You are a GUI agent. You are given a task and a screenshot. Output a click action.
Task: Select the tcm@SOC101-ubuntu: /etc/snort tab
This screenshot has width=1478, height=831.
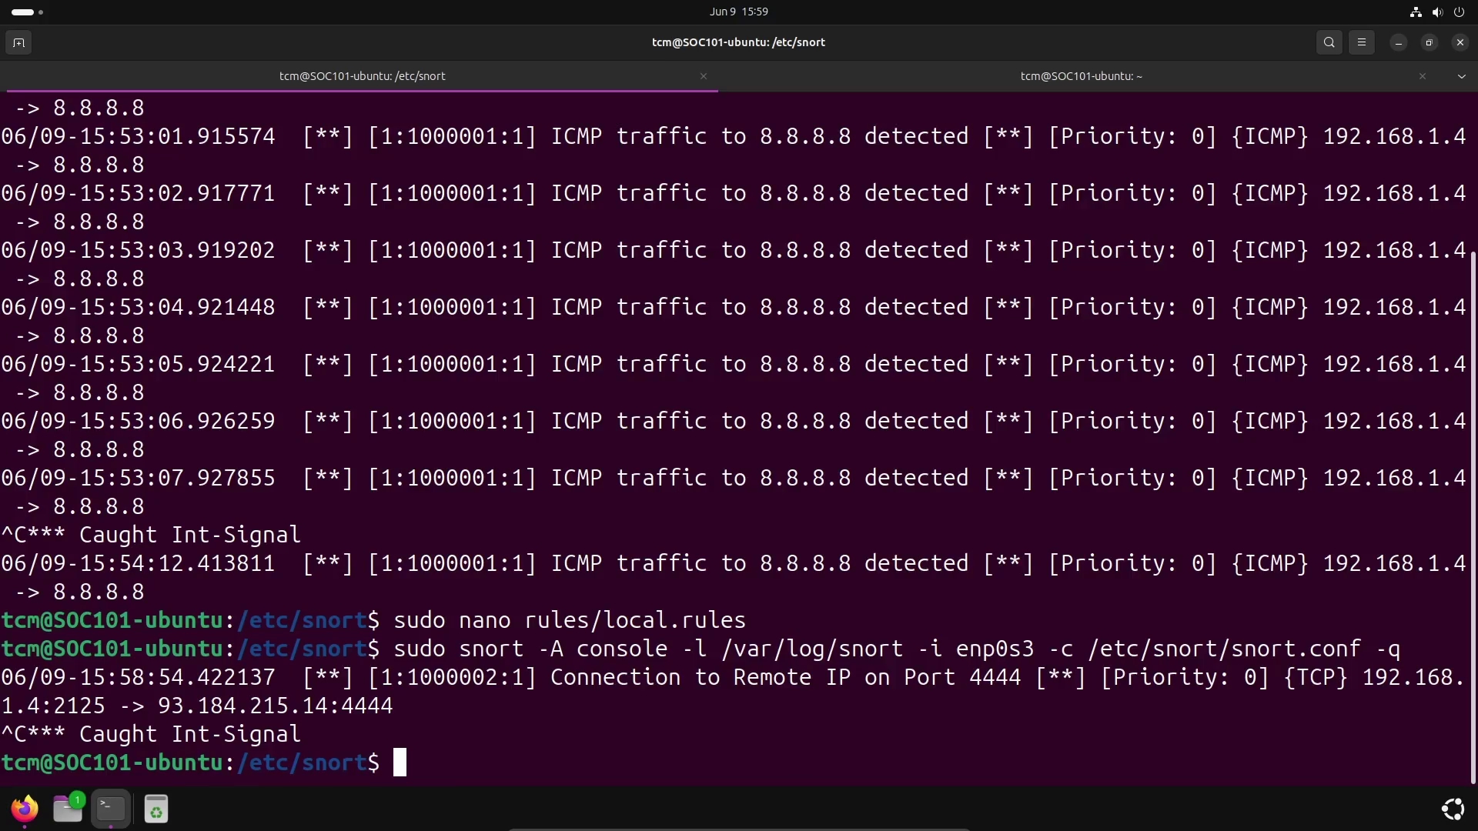click(362, 76)
